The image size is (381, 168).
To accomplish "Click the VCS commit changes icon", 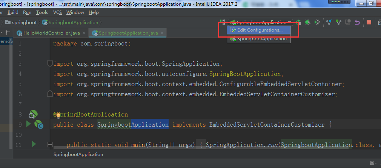I will click(x=338, y=22).
